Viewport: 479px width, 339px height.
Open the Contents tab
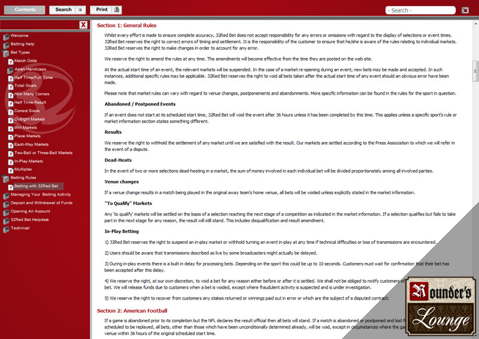click(x=25, y=10)
